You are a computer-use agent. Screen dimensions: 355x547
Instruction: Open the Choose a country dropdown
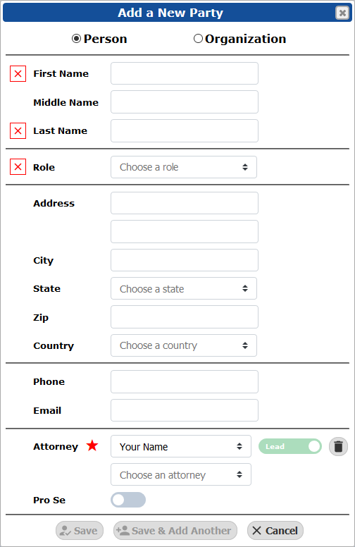[x=184, y=345]
